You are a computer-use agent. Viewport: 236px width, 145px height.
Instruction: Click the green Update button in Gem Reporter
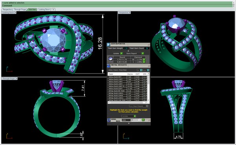coord(122,53)
